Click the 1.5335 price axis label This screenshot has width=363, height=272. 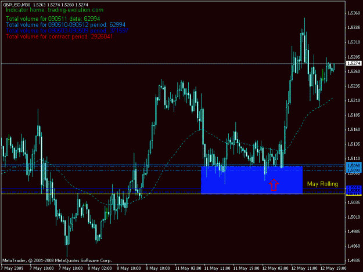click(354, 27)
